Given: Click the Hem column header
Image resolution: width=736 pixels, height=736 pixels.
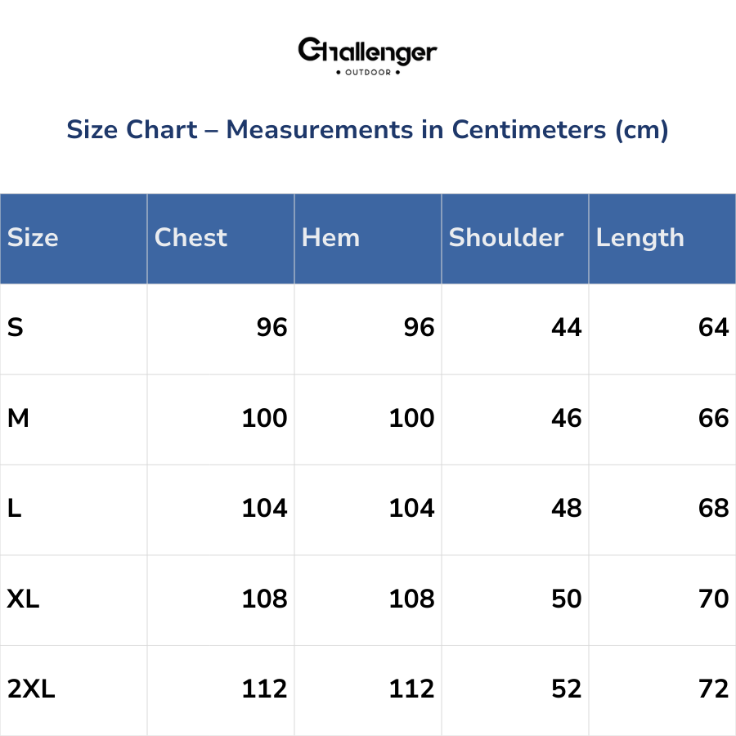Looking at the screenshot, I should tap(330, 238).
